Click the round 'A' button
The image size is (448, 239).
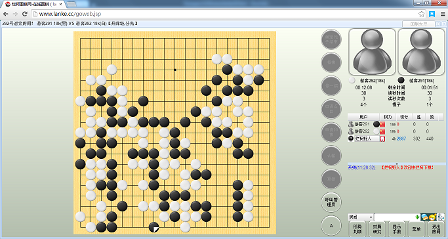pyautogui.click(x=331, y=226)
